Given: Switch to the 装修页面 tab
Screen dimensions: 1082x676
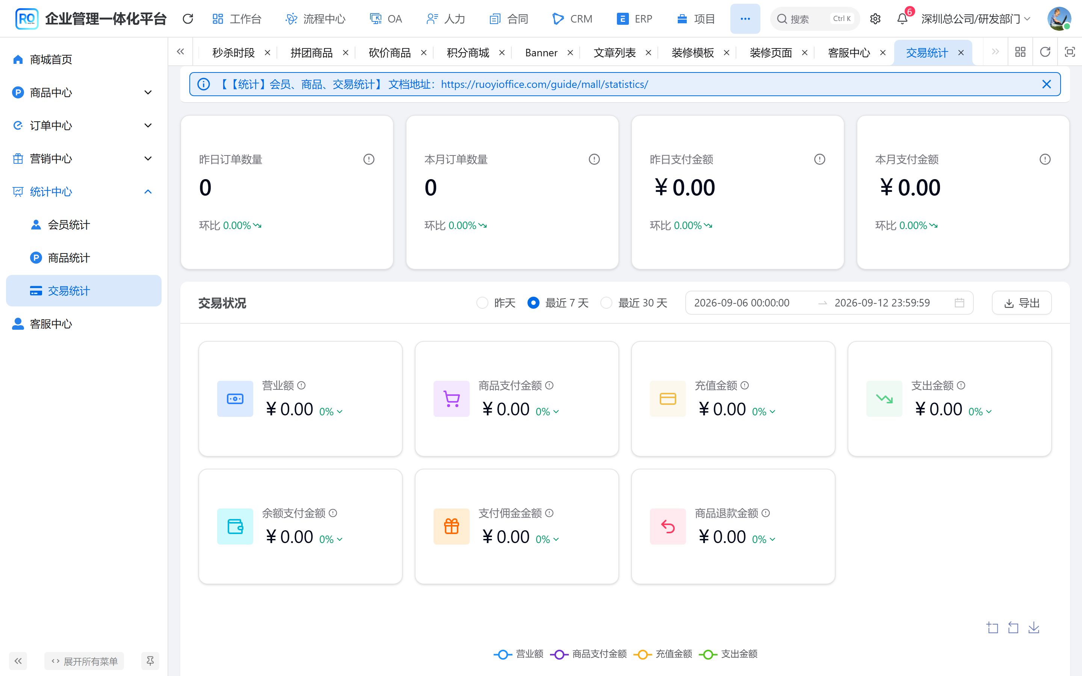Looking at the screenshot, I should pos(771,53).
